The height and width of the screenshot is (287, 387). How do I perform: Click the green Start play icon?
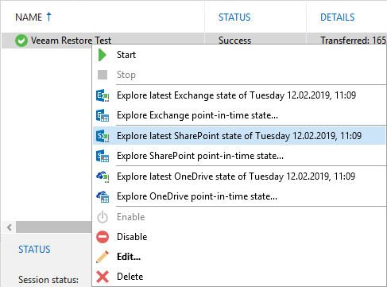(103, 55)
